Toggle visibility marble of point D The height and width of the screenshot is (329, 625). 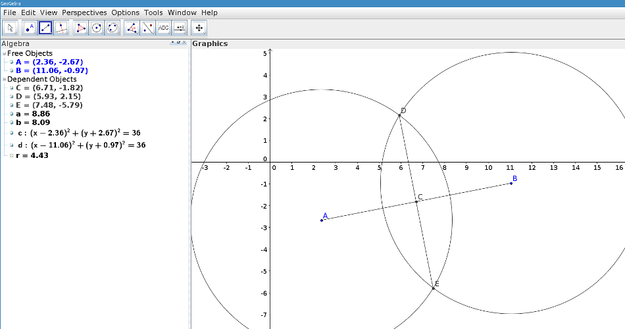(12, 97)
